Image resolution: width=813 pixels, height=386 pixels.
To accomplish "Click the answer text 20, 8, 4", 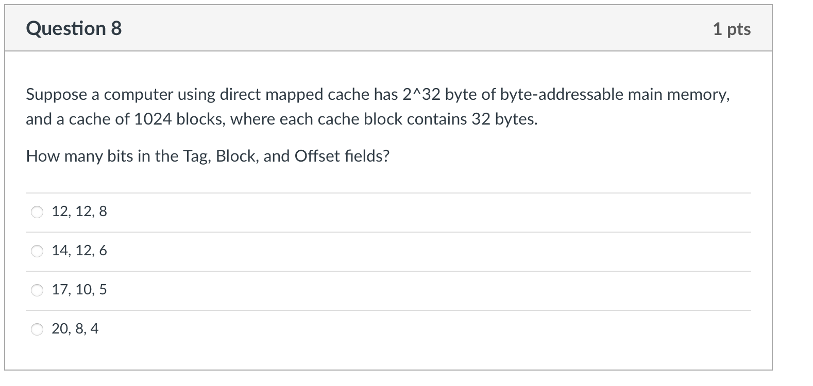I will click(75, 328).
